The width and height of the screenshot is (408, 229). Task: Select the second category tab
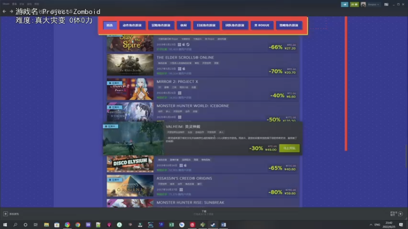(x=132, y=25)
